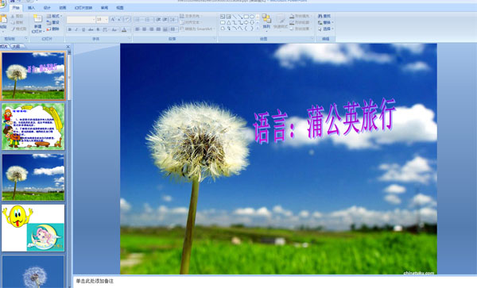Click the notes area placeholder text
The width and height of the screenshot is (477, 288).
95,282
